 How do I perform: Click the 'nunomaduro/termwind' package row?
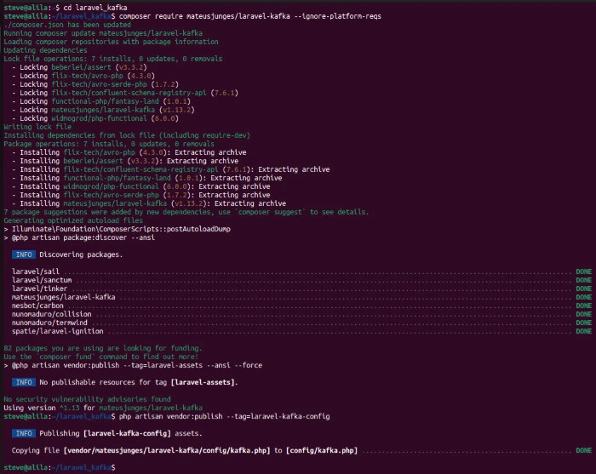[x=301, y=323]
